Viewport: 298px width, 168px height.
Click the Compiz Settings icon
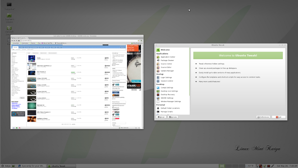(x=158, y=87)
